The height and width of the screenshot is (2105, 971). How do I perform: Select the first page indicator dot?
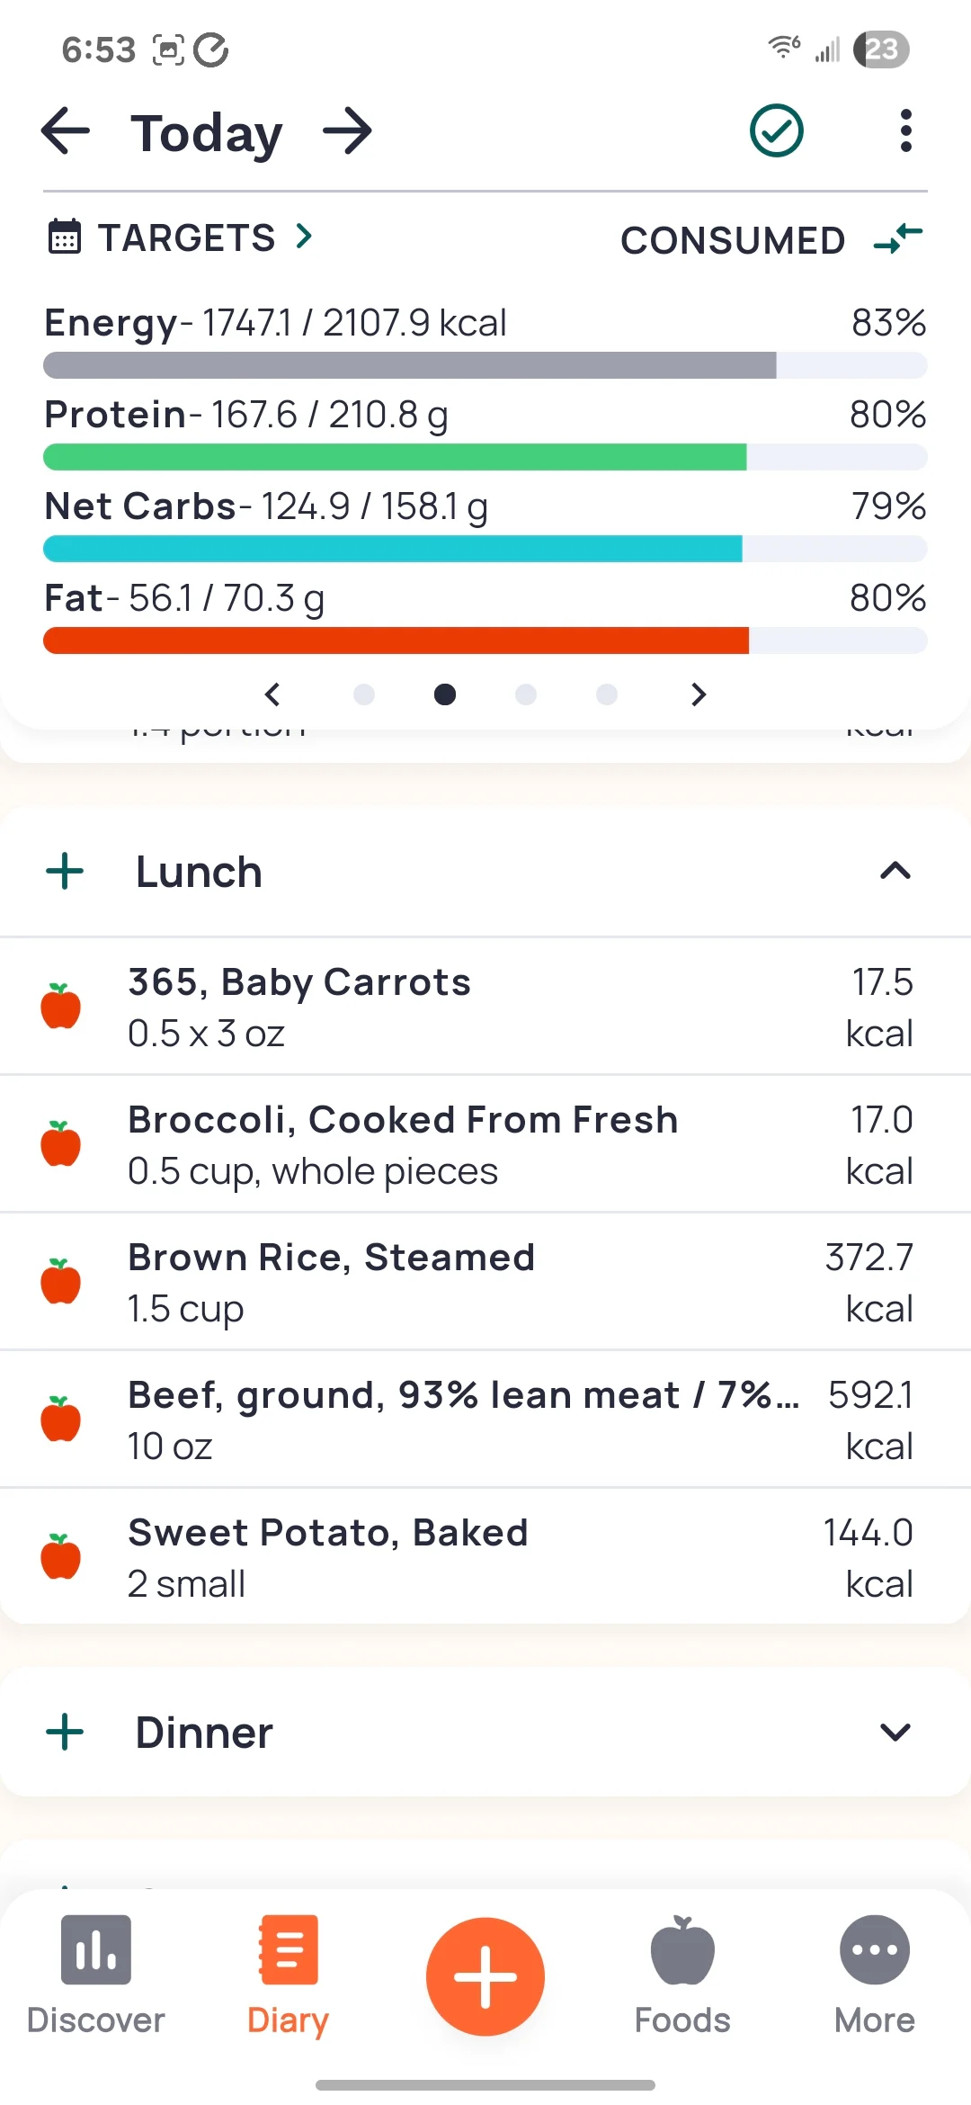click(x=364, y=694)
